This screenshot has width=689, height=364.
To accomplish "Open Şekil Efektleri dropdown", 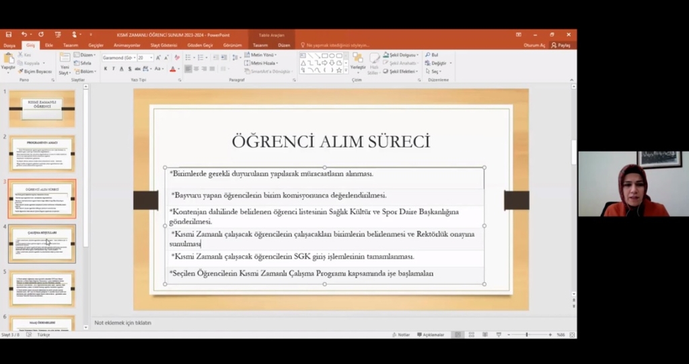I will [x=401, y=71].
